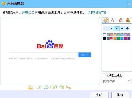This screenshot has height=98, width=132.
Task: Zoom out of the canvas
Action: pos(46,87)
